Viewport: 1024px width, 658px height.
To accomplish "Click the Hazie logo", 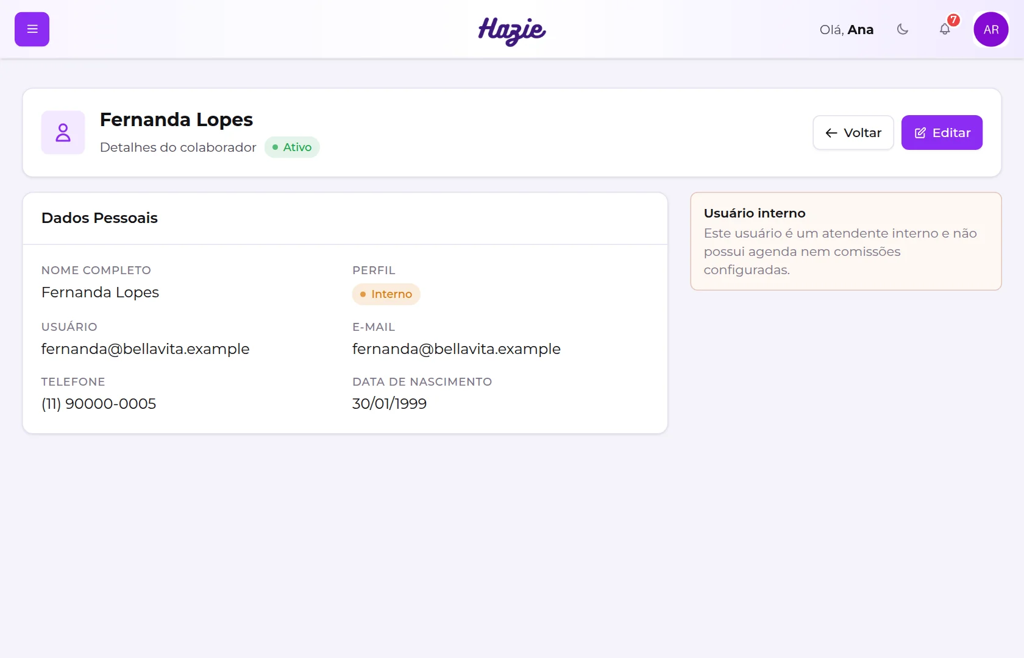I will pyautogui.click(x=512, y=30).
